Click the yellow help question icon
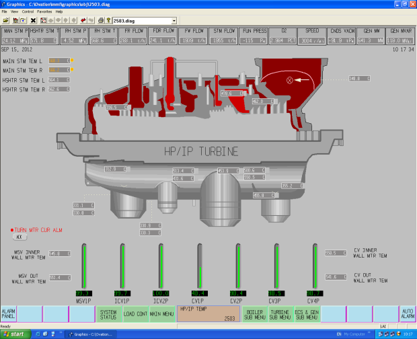This screenshot has width=417, height=339. point(108,20)
